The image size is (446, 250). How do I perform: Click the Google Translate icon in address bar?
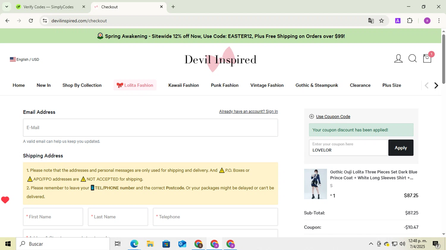(371, 21)
